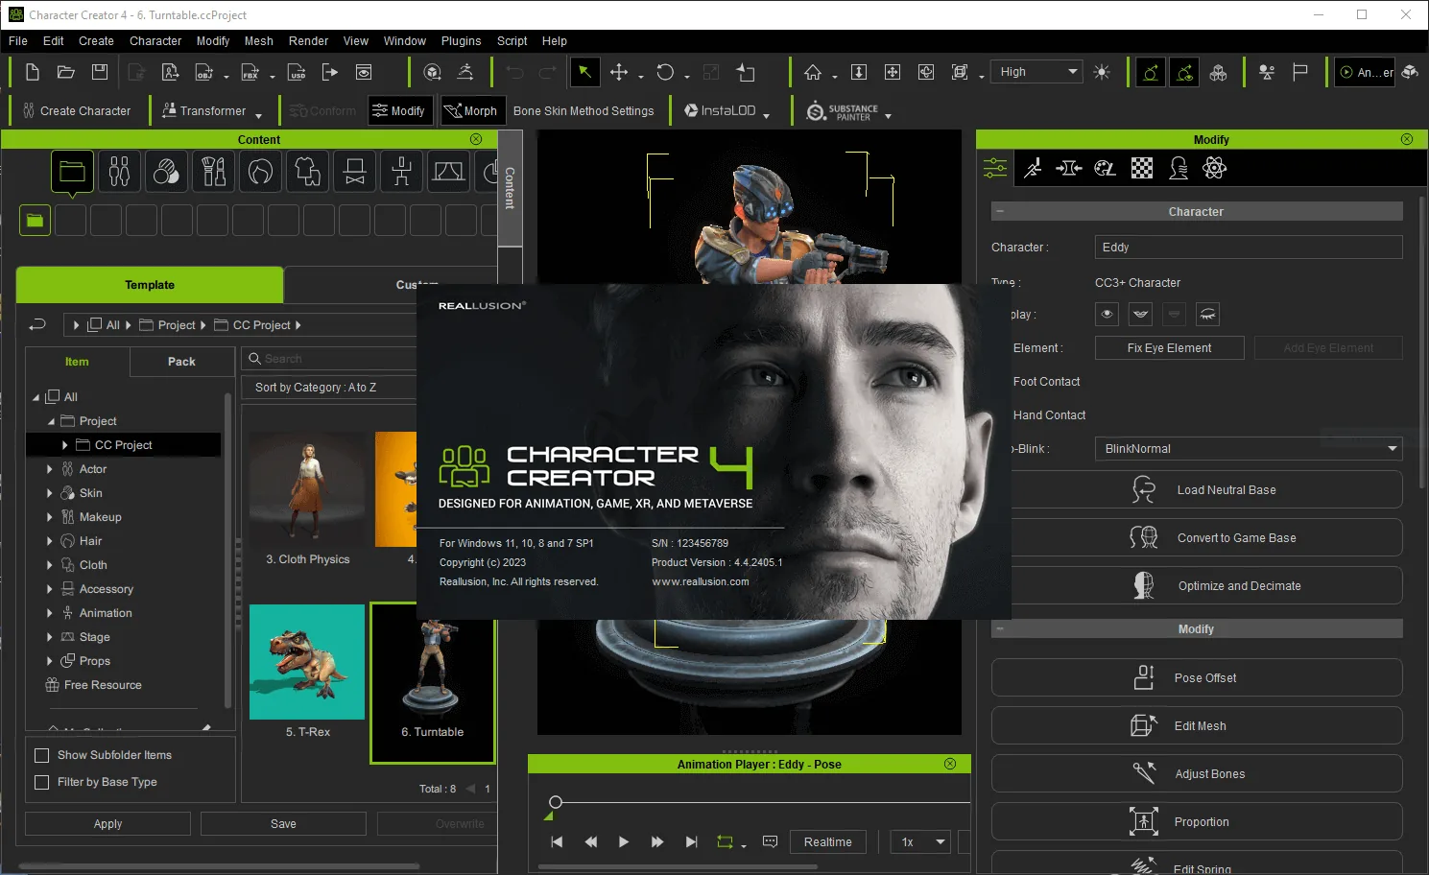Toggle the loop playback button in Animation Player

click(x=725, y=841)
